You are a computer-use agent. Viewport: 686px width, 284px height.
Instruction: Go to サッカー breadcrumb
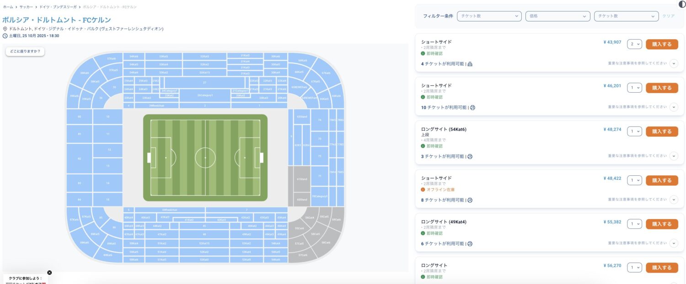(26, 7)
